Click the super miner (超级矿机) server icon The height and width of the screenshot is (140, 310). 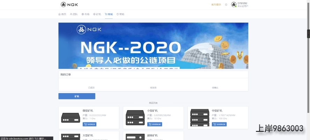tap(135, 137)
